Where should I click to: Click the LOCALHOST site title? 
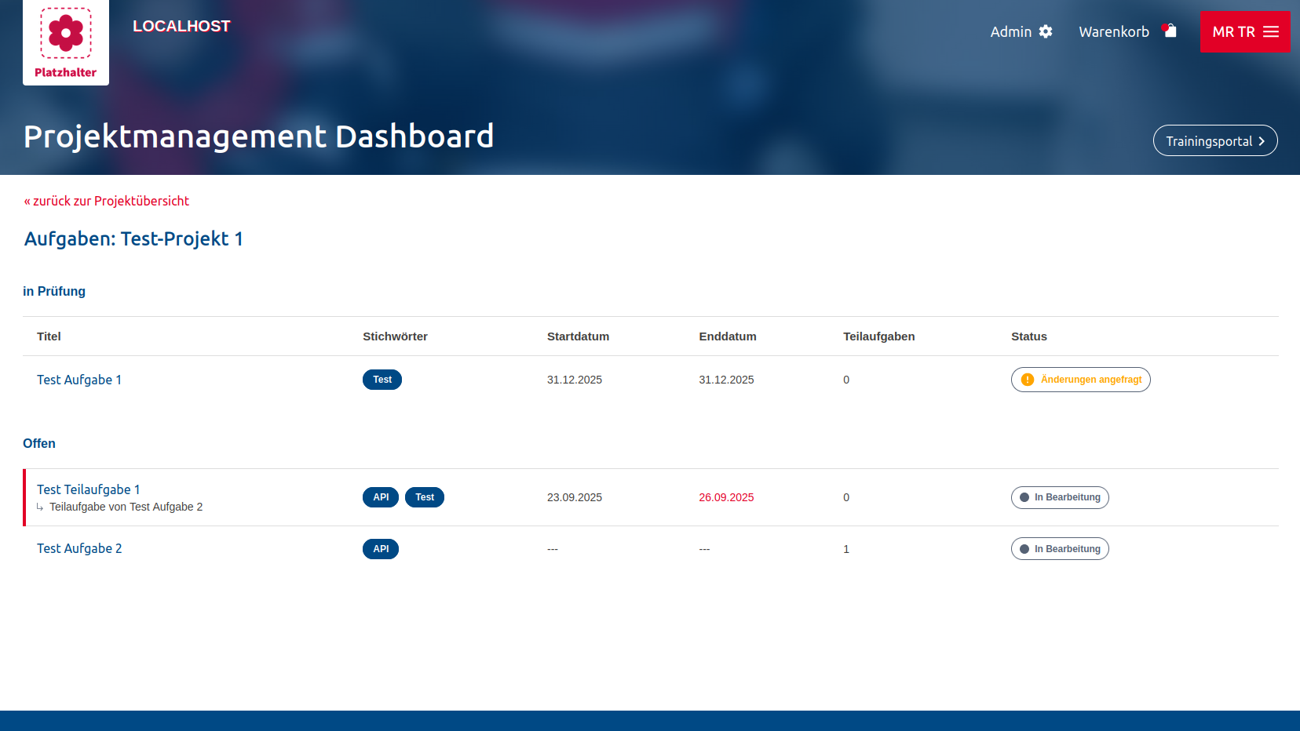coord(181,26)
